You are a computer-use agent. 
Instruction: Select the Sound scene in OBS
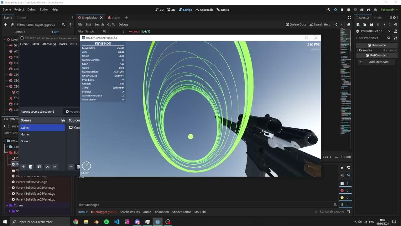click(42, 141)
